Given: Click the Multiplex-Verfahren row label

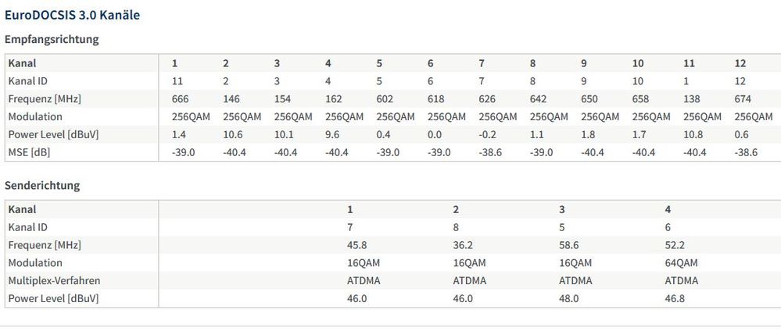Looking at the screenshot, I should 54,280.
